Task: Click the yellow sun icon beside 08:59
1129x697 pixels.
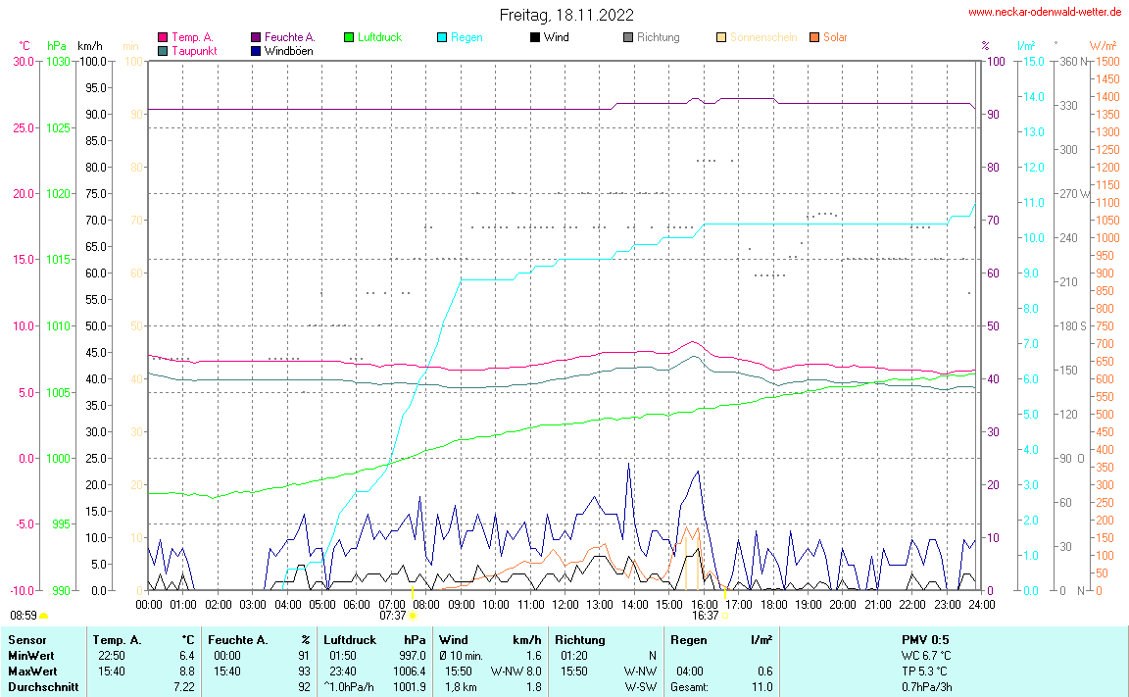Action: point(44,616)
